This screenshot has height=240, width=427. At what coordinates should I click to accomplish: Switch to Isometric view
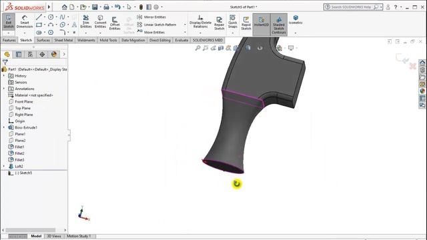coord(296,20)
